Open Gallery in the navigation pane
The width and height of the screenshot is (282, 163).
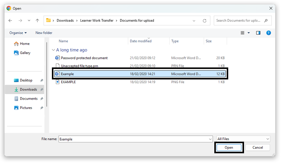point(25,53)
